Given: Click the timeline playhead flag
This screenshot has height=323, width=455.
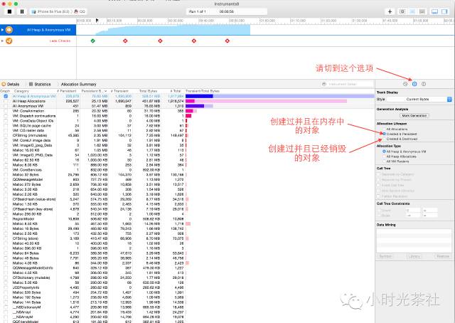Looking at the screenshot, I should (x=97, y=21).
